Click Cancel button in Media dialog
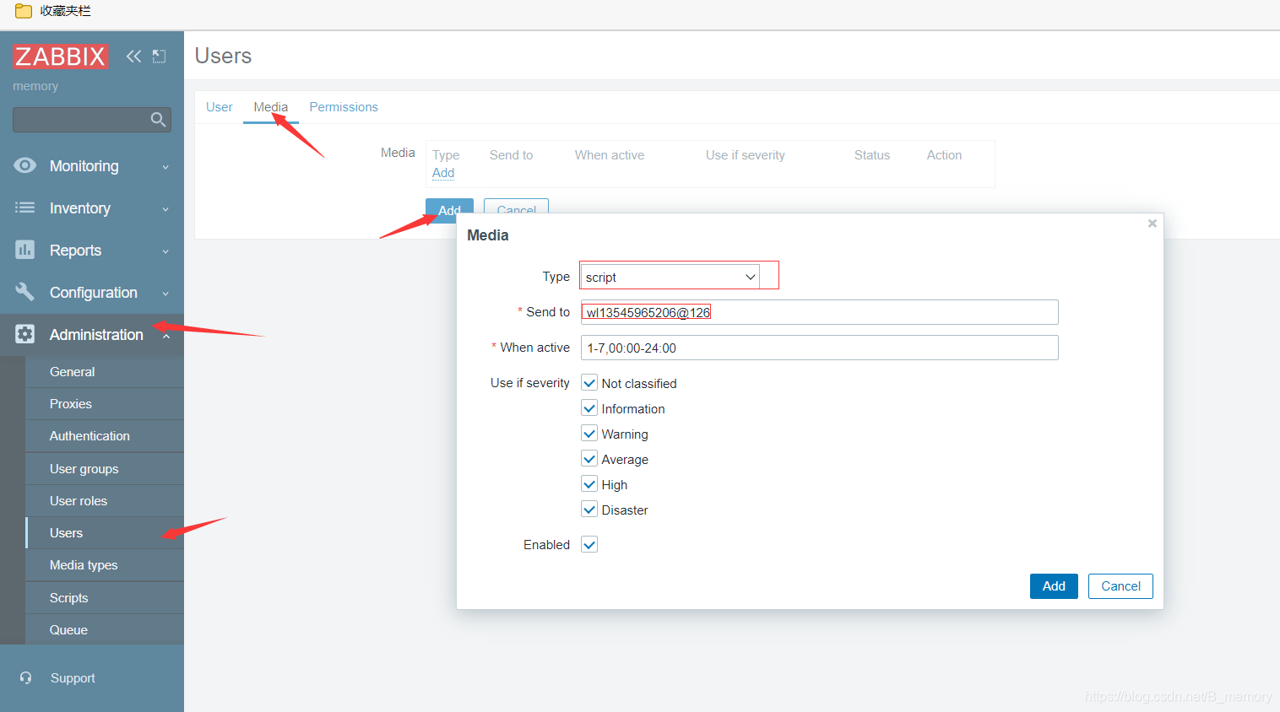Image resolution: width=1280 pixels, height=712 pixels. (x=1120, y=586)
